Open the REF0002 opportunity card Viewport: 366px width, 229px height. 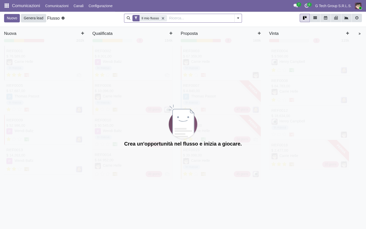[133, 63]
